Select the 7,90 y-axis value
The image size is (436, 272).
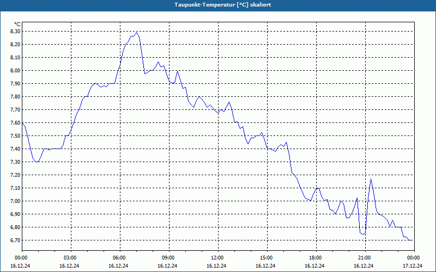pyautogui.click(x=15, y=84)
